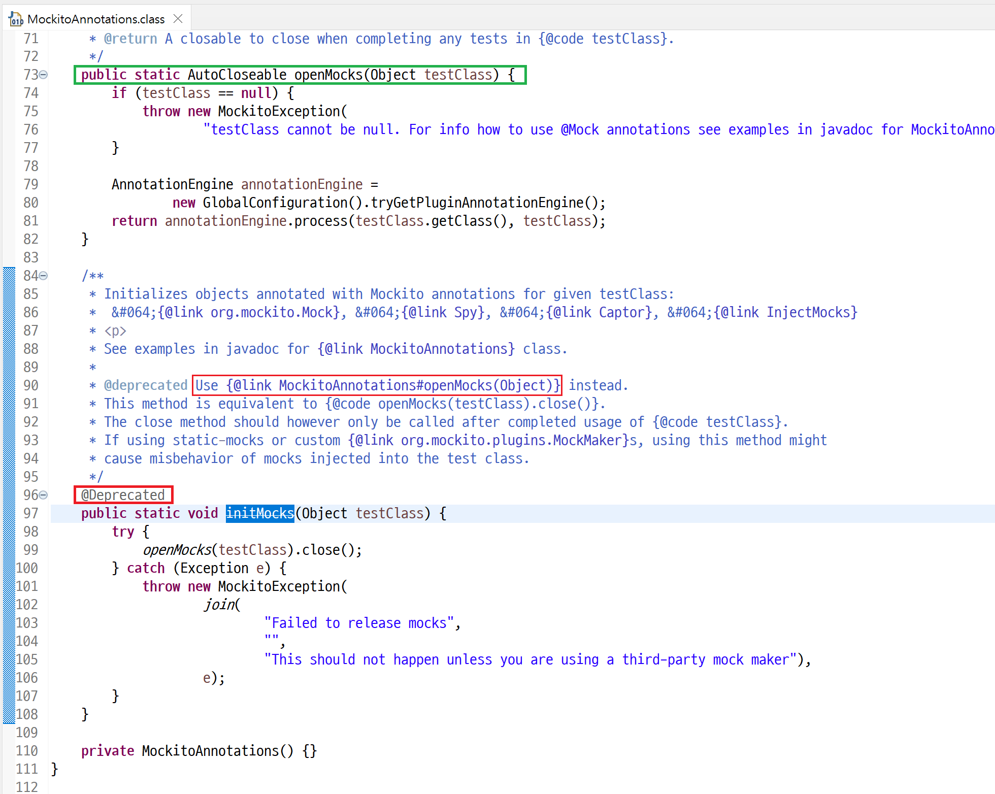Collapse the Javadoc comment at line 84

44,276
